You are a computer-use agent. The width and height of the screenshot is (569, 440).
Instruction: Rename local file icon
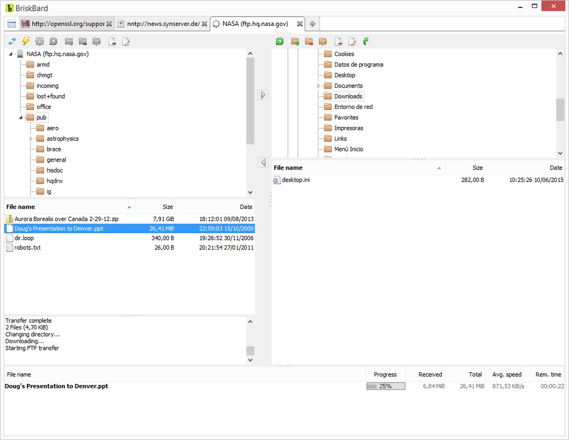click(x=352, y=41)
